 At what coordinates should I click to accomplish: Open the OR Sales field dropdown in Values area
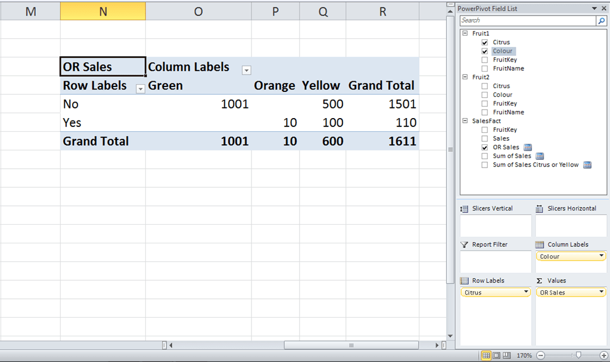coord(602,292)
